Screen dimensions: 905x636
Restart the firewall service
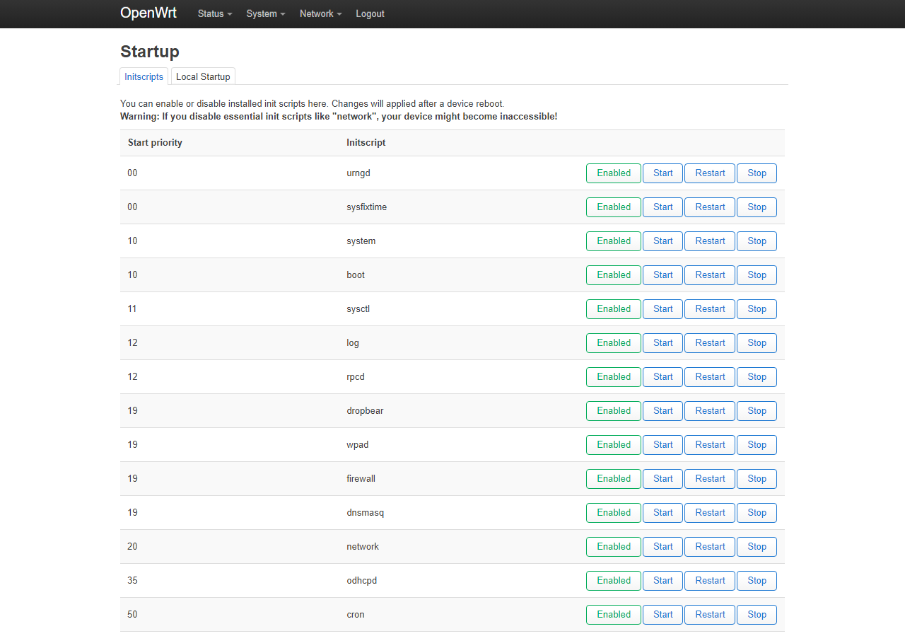(x=710, y=479)
